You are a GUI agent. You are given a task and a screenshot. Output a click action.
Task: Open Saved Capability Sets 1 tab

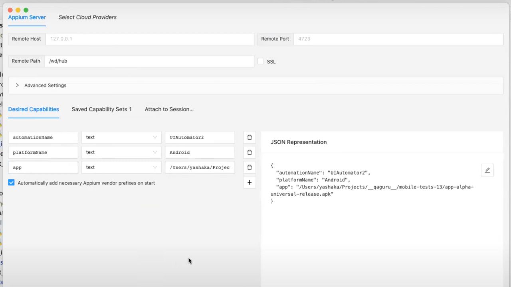point(101,109)
